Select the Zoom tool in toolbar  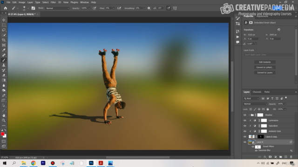click(4, 121)
